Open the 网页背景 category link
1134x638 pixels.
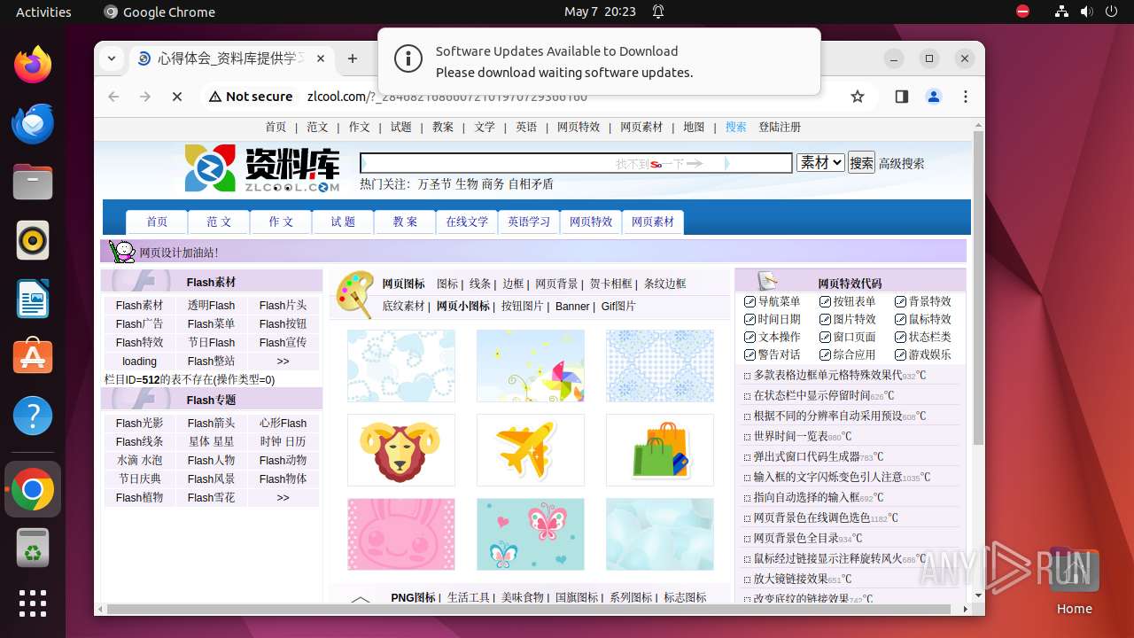pos(556,284)
